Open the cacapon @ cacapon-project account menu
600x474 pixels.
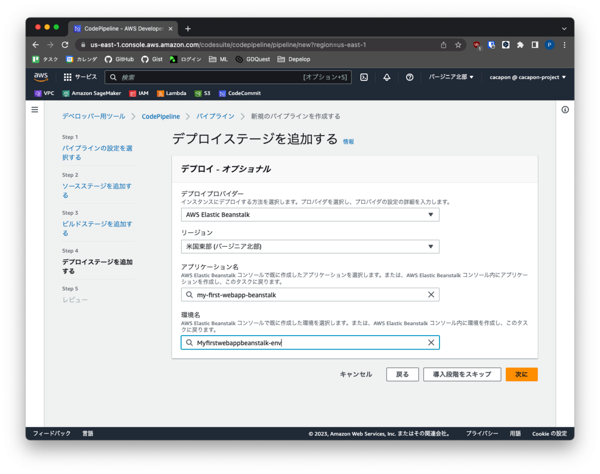pyautogui.click(x=527, y=77)
